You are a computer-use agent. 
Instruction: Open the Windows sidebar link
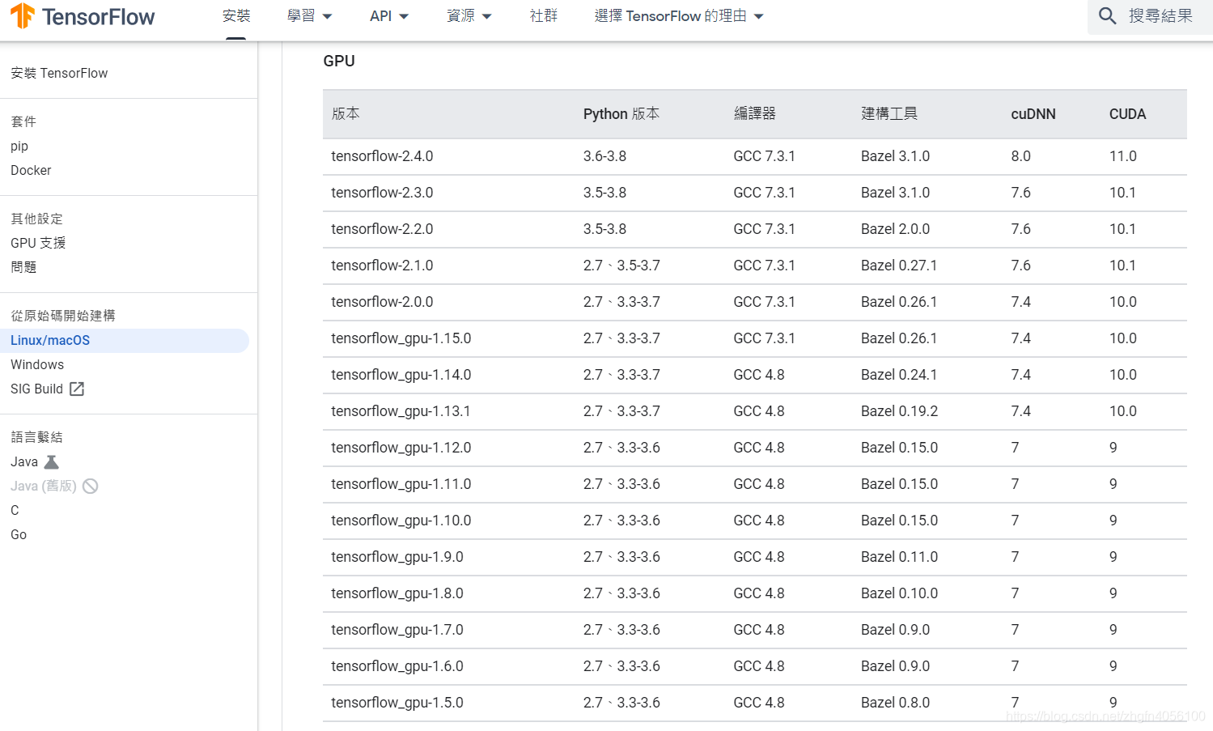37,365
